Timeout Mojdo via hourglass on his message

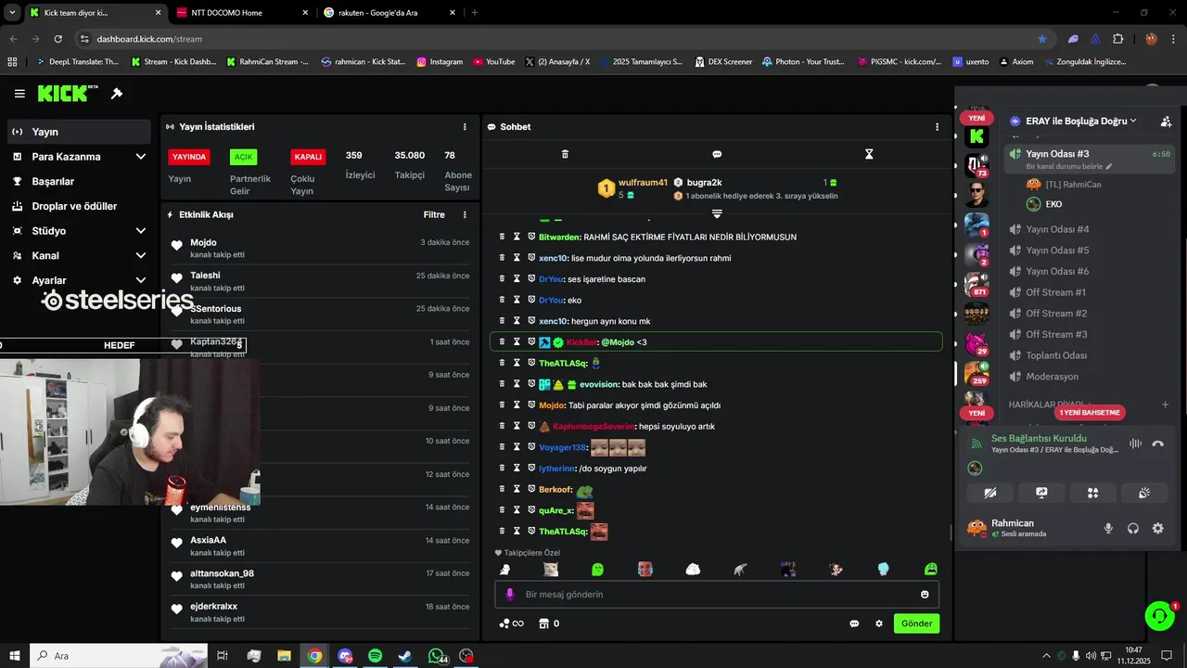click(x=517, y=405)
